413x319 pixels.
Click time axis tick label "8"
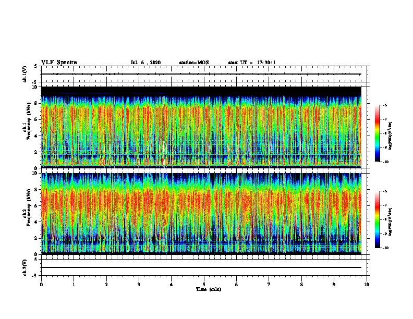pos(301,284)
